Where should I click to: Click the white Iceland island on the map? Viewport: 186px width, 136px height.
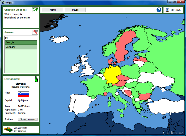tap(59, 39)
